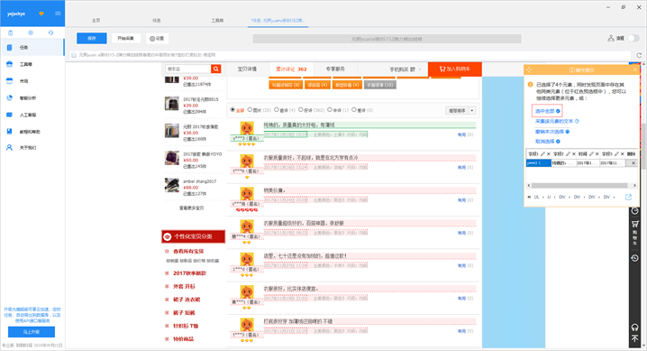The width and height of the screenshot is (647, 351).
Task: Toggle the 流程 workflow switch
Action: click(x=633, y=39)
